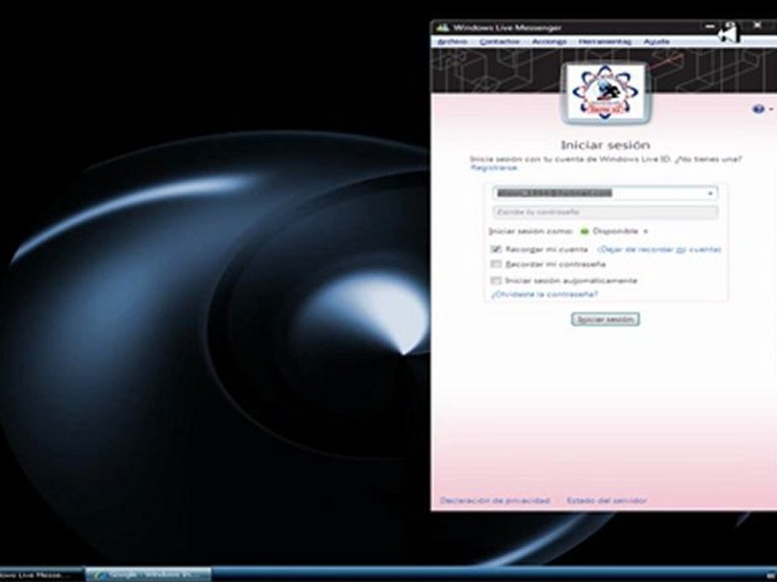Click the green Disponible status icon
This screenshot has height=582, width=777.
tap(584, 231)
